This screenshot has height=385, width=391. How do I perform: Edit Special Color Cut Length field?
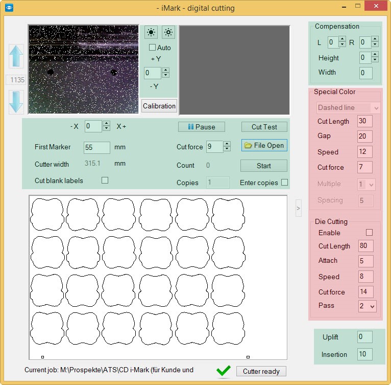tap(365, 121)
